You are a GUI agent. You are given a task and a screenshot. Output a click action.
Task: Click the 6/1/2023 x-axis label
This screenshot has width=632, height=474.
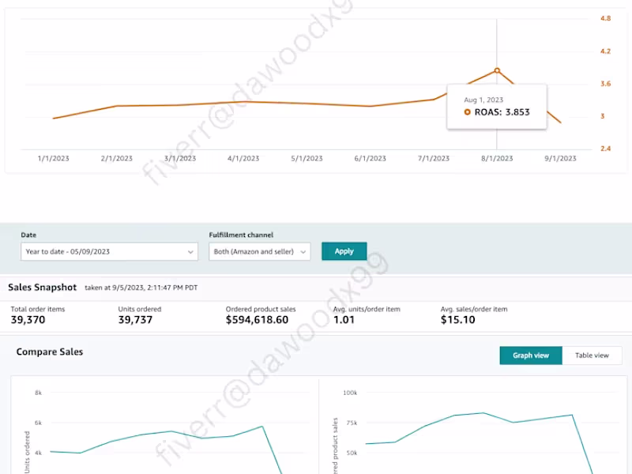(371, 159)
